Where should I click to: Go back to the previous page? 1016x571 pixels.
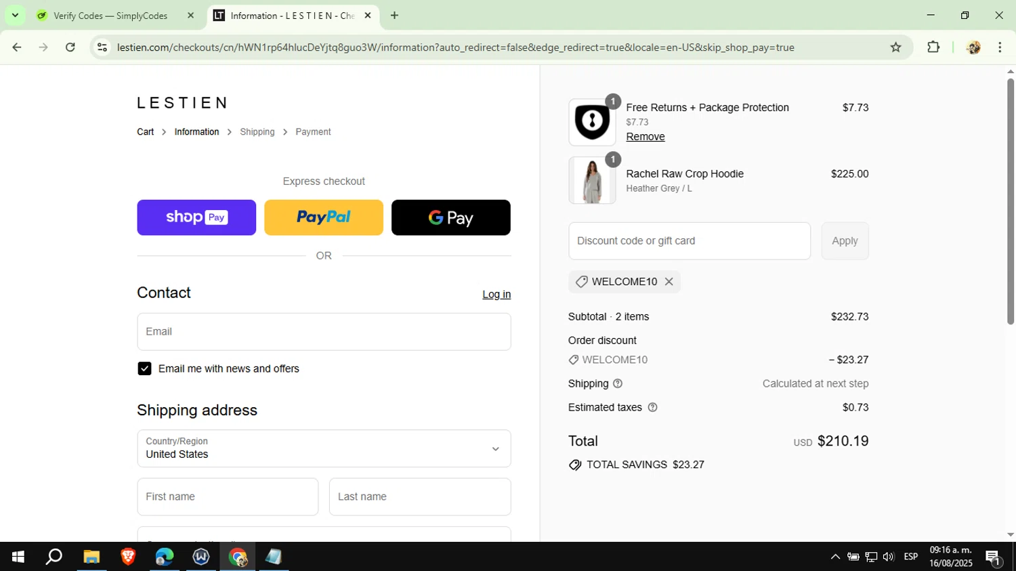17,47
